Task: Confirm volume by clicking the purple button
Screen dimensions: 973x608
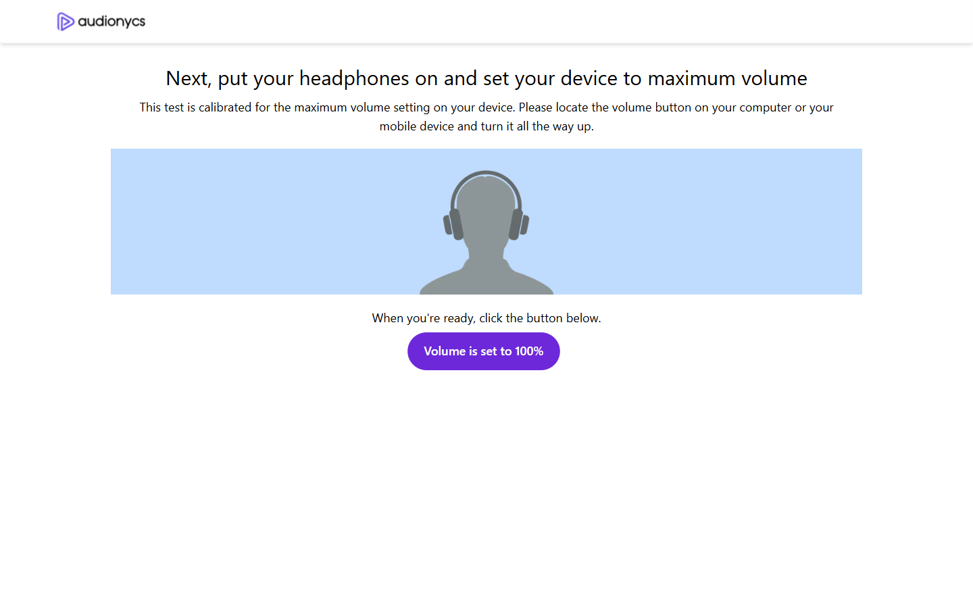Action: (x=484, y=351)
